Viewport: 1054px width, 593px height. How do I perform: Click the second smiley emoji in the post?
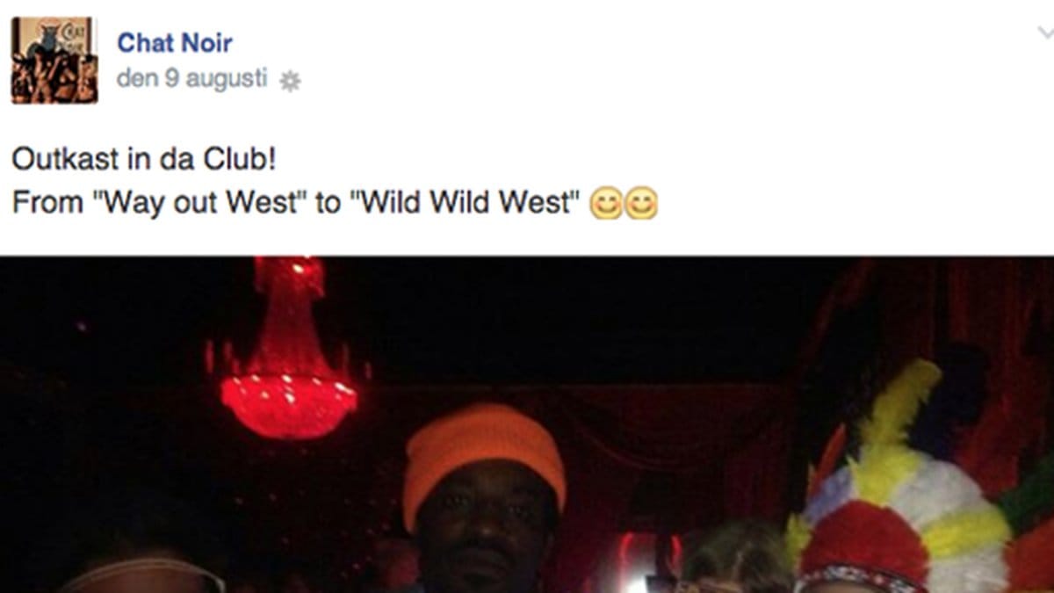tap(640, 205)
